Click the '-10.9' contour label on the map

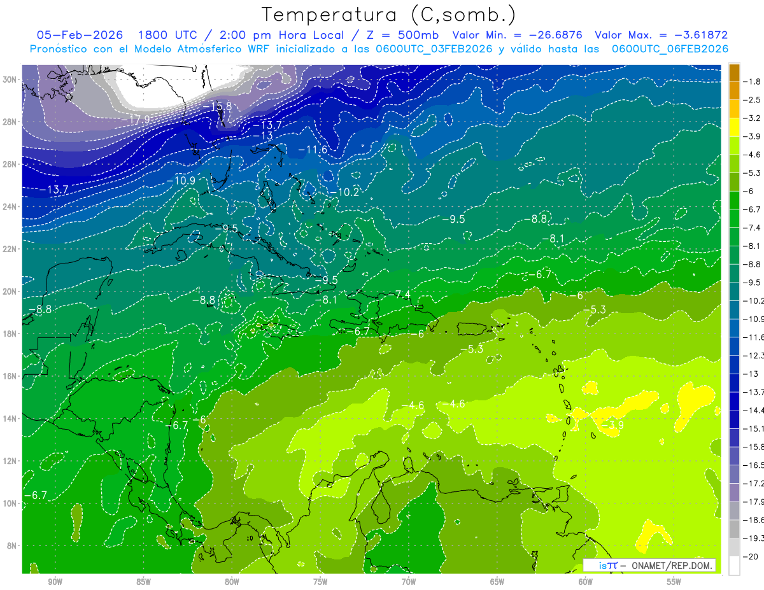pyautogui.click(x=181, y=181)
